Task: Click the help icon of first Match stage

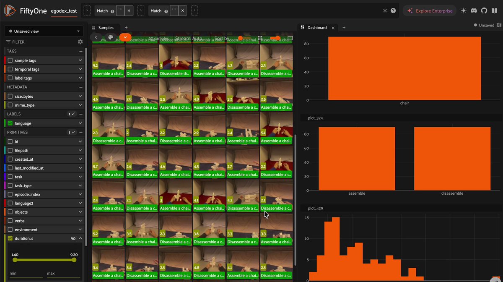Action: [112, 11]
